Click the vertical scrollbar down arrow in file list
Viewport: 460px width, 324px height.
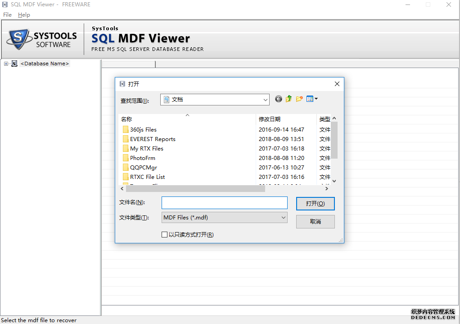pos(334,181)
